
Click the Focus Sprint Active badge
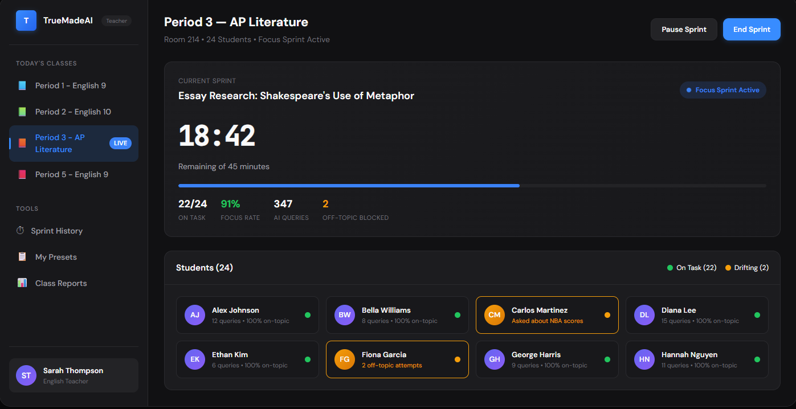pyautogui.click(x=723, y=90)
